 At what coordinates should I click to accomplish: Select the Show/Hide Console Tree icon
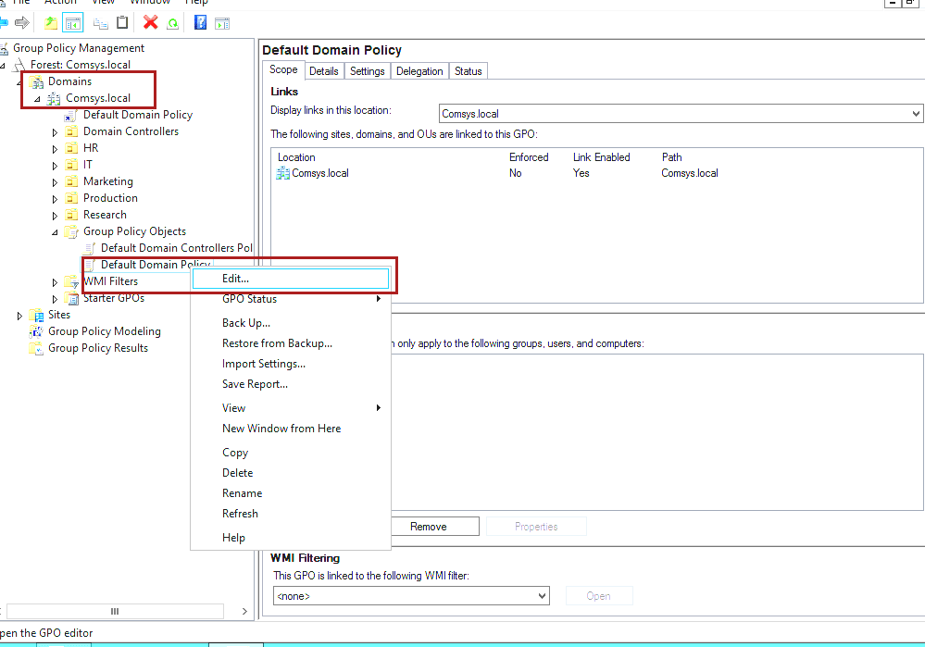pyautogui.click(x=72, y=22)
